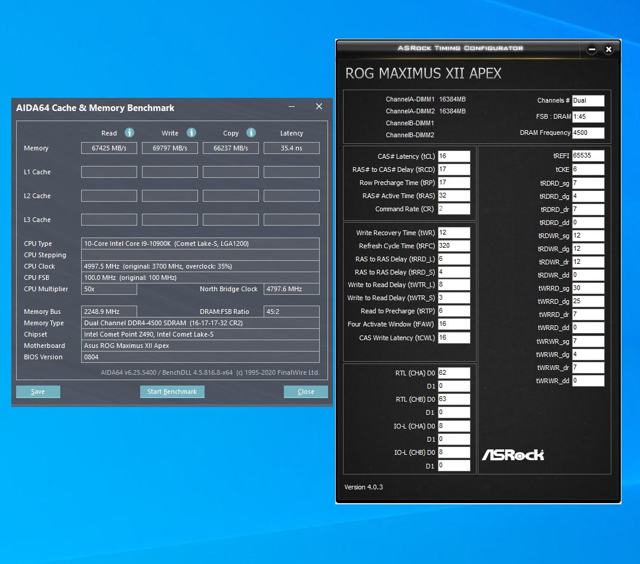640x564 pixels.
Task: Click the Copy info icon in AIDA64
Action: [251, 132]
